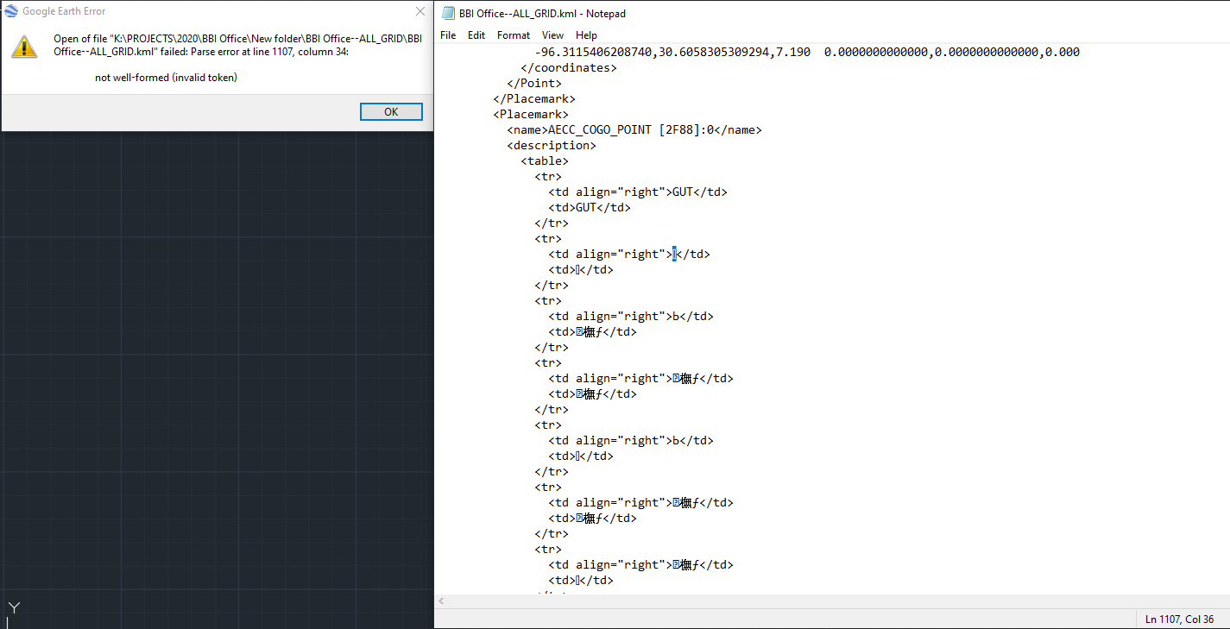Open the Format menu in Notepad

click(x=513, y=35)
